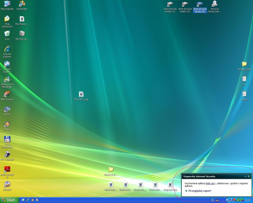
Task: Expand the Kaspersky notification options arrow
Action: point(245,177)
